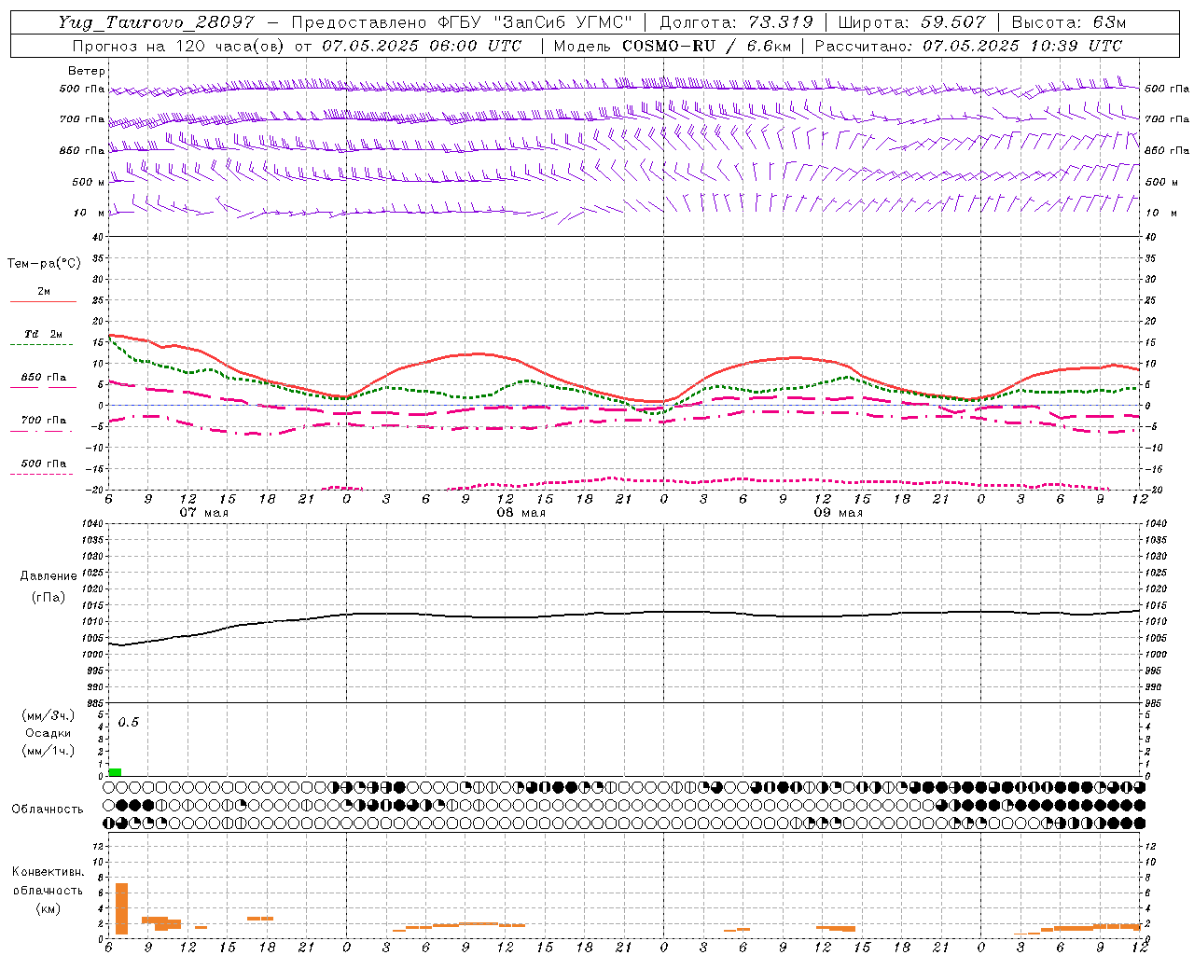Click the station name Yug_Taurovo_28097

tap(156, 22)
